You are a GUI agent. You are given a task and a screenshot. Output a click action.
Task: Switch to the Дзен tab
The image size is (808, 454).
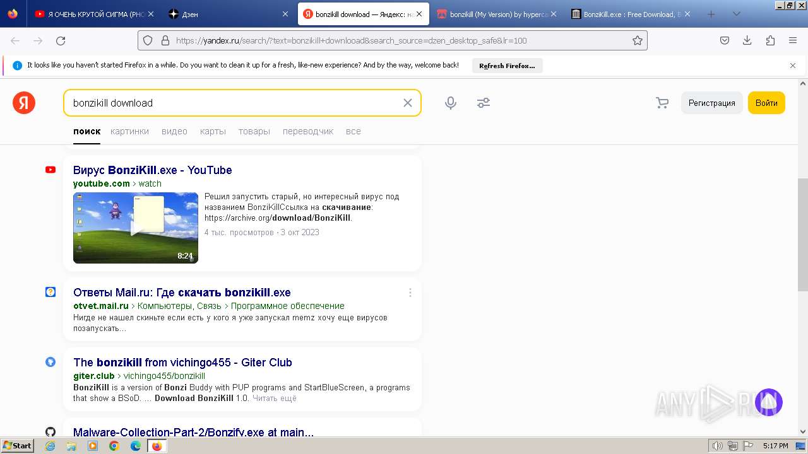229,14
